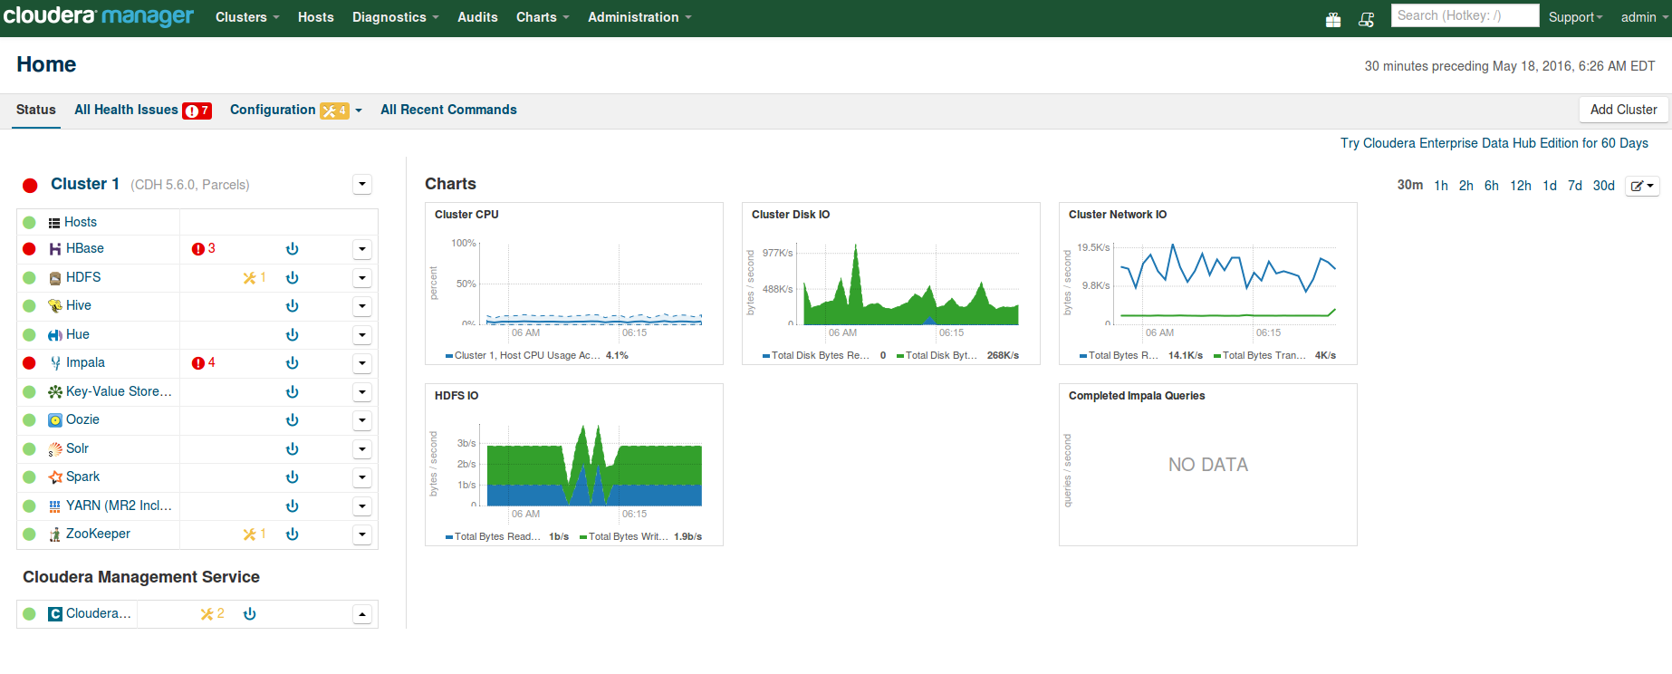Open the running commands icon in header
This screenshot has width=1672, height=674.
pos(1366,19)
